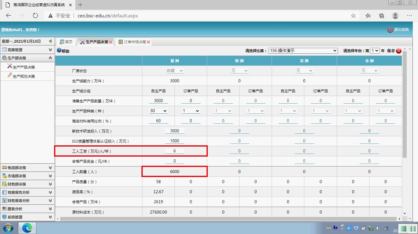This screenshot has width=418, height=234.
Task: Open the browser settings ellipsis menu
Action: (x=409, y=16)
